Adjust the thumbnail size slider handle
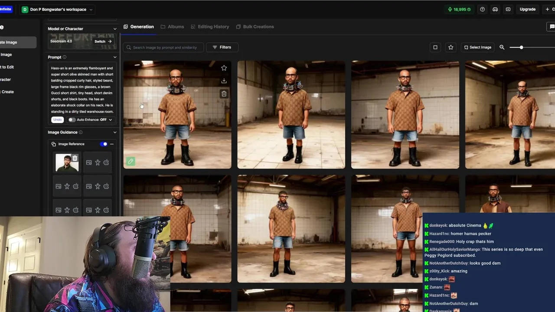This screenshot has width=555, height=312. tap(521, 47)
